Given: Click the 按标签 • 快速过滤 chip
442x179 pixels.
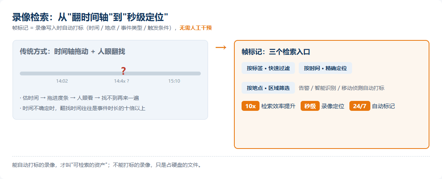Looking at the screenshot, I should (x=268, y=68).
